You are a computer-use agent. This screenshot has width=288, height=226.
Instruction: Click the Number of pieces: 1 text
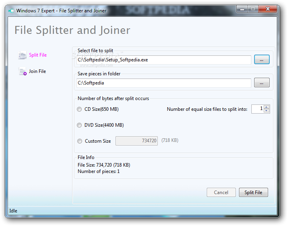click(99, 171)
